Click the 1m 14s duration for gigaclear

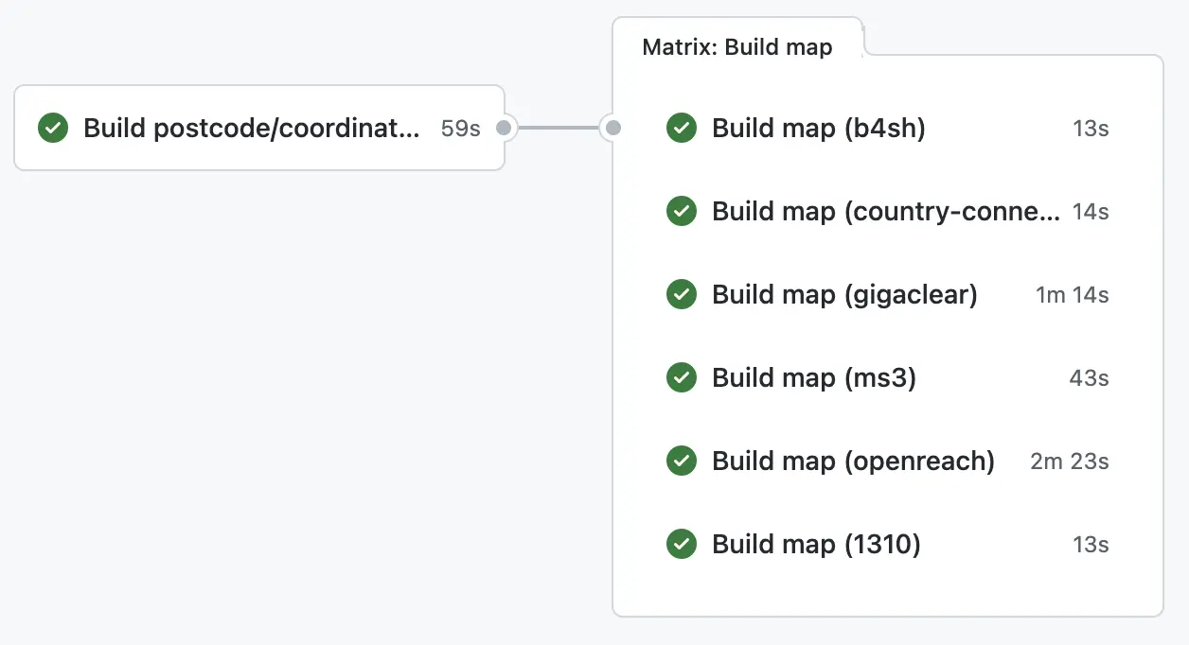[x=1072, y=295]
